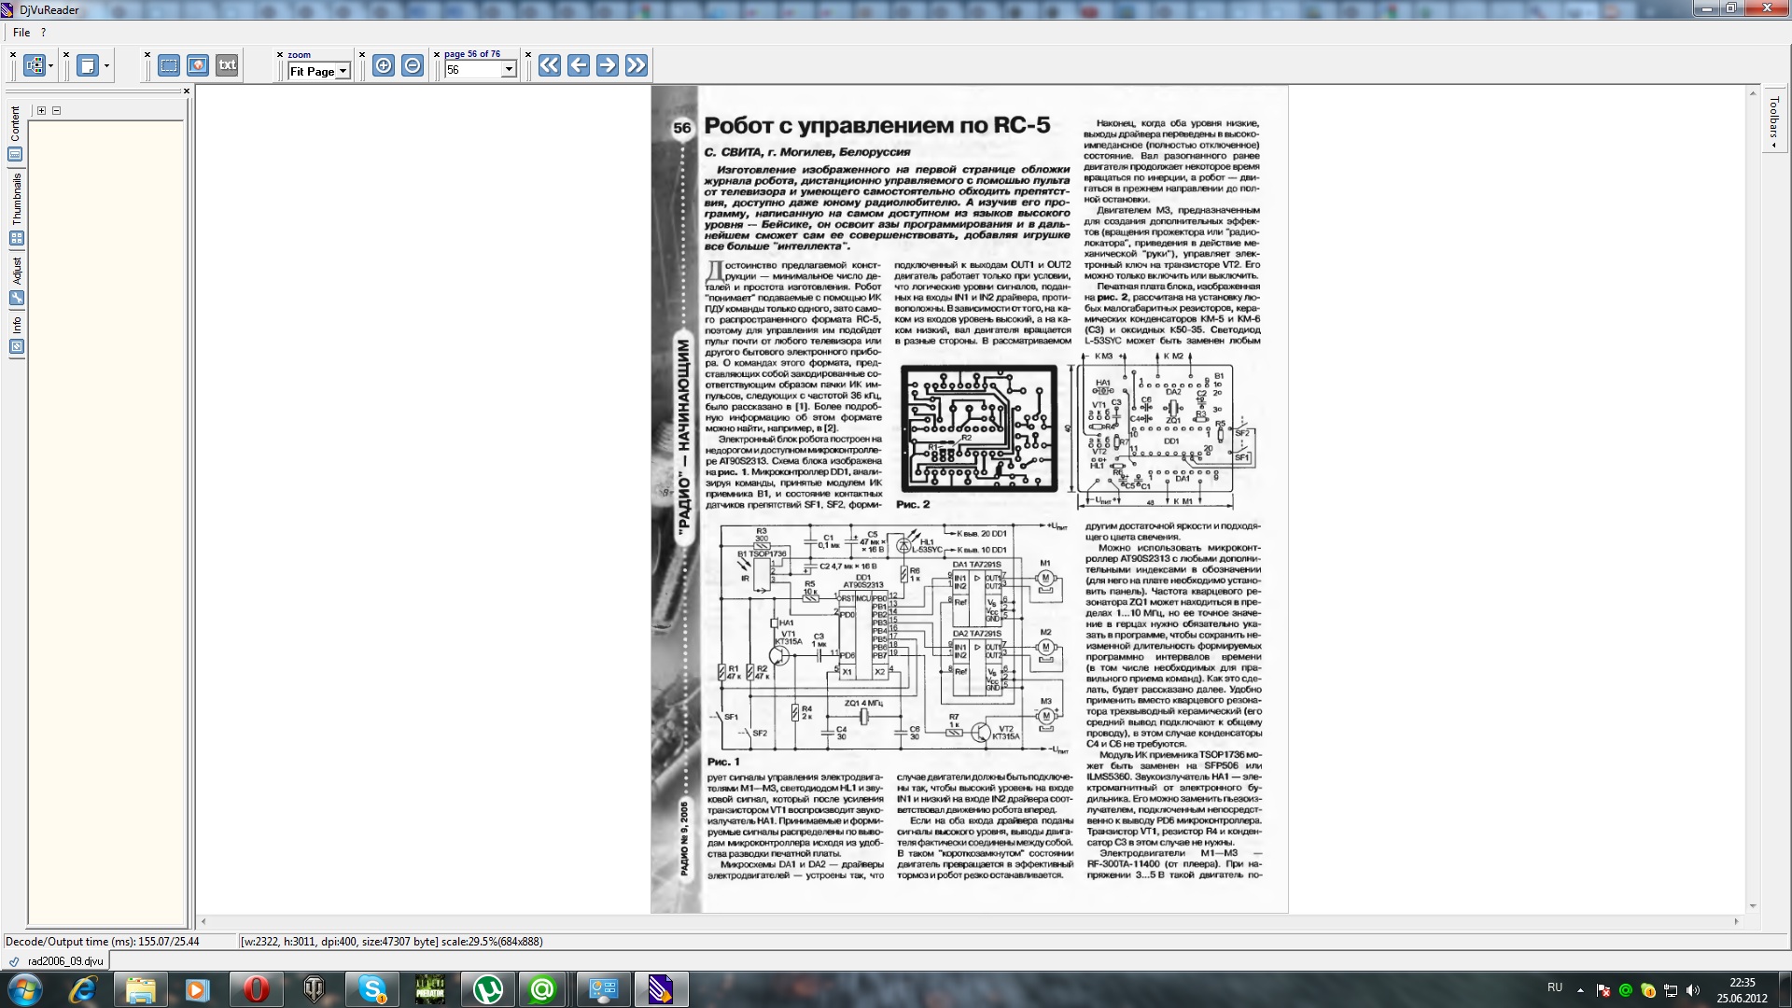Viewport: 1792px width, 1008px height.
Task: Expand all content tree items
Action: pos(41,110)
